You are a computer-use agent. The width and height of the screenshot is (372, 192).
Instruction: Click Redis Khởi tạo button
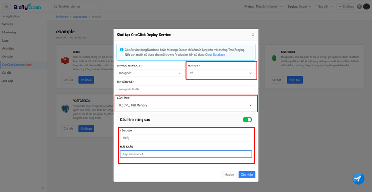87,80
